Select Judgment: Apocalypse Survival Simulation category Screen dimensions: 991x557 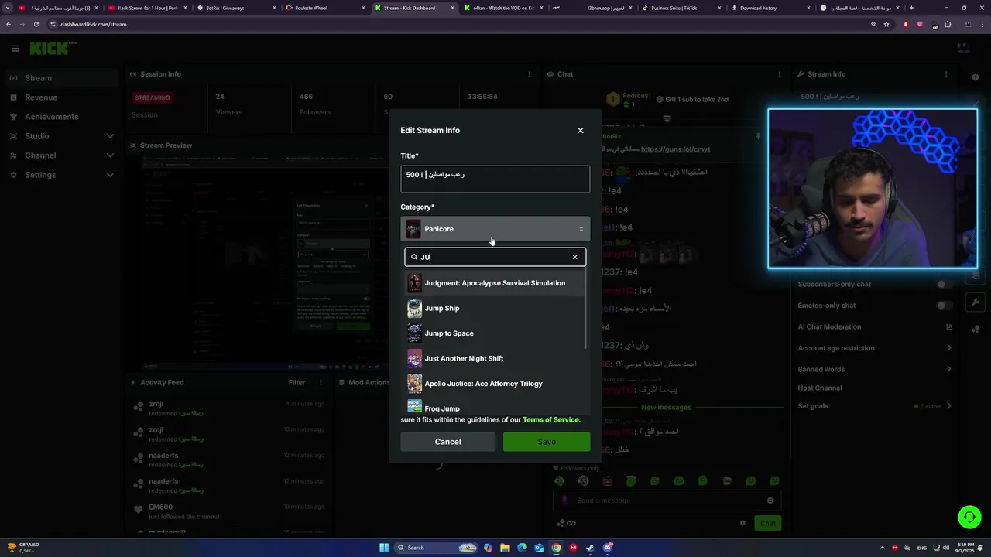(x=494, y=283)
